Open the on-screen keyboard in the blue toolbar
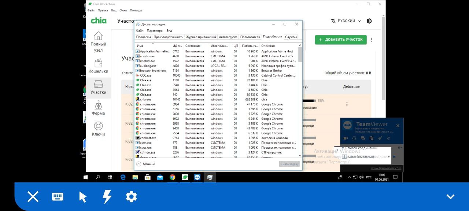Screen dimensions: 469x211 tap(58, 197)
